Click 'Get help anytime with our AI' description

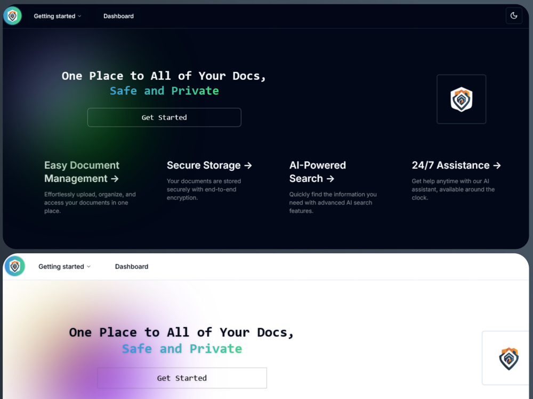[x=453, y=189]
